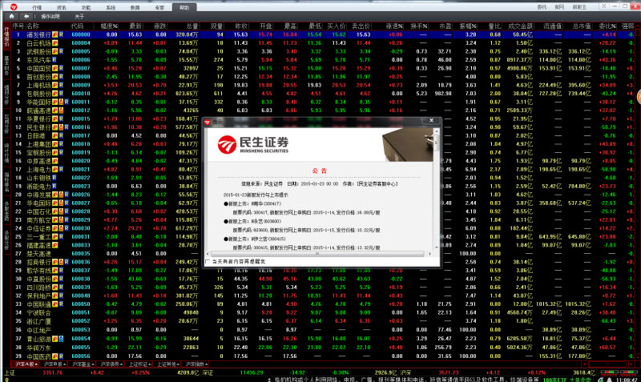
Task: Click the network status icon in the bottom bar
Action: 600,380
